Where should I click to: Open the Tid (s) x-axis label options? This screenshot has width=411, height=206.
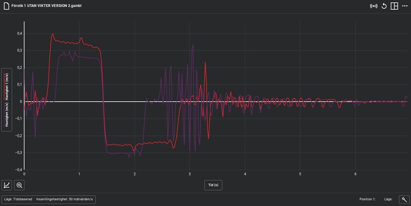(x=213, y=185)
